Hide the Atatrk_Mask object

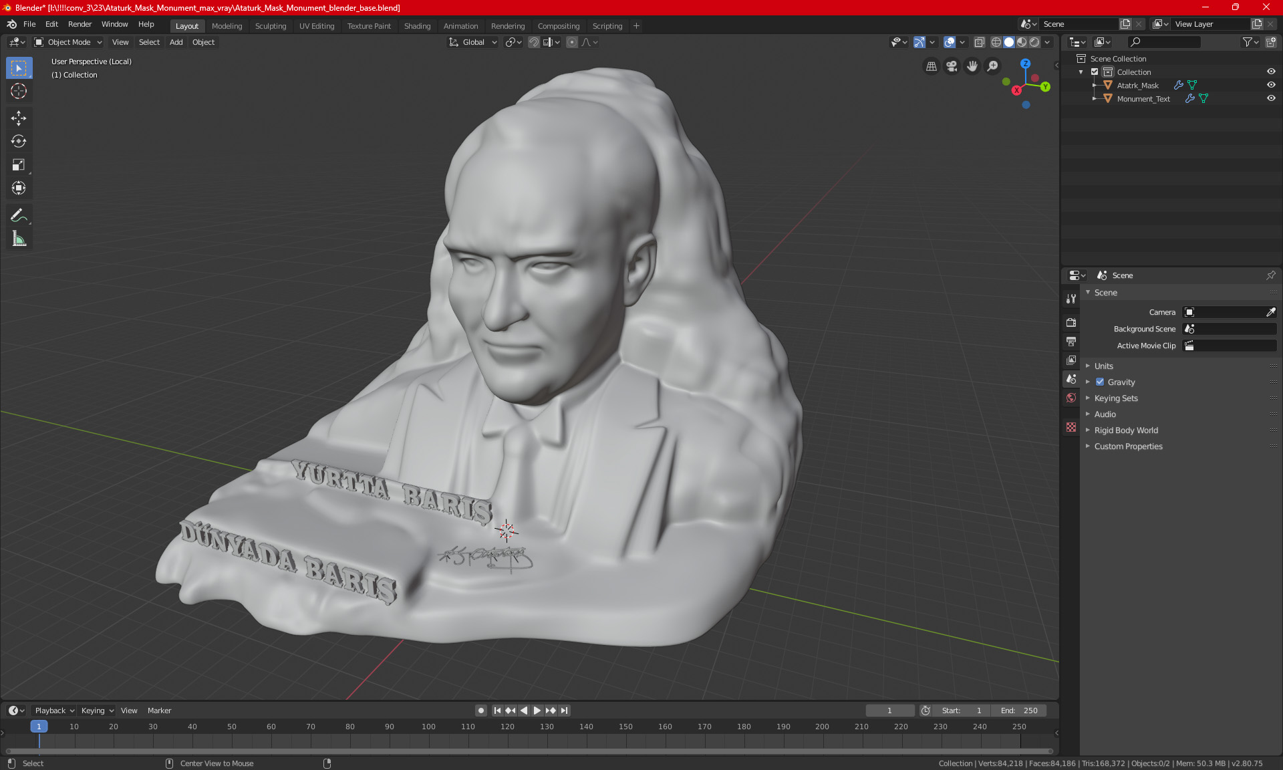[1271, 85]
